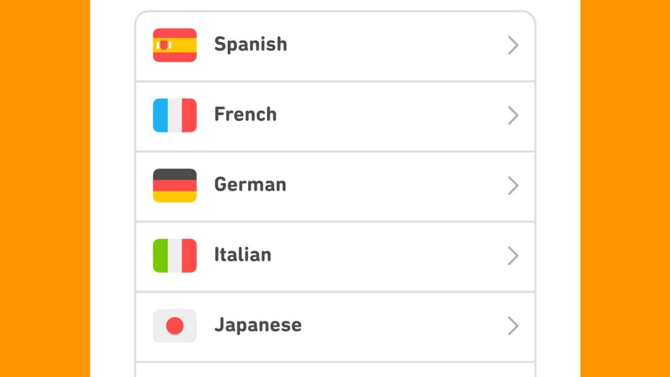The image size is (670, 377).
Task: Select the red circle on the Japanese flag
Action: (174, 326)
